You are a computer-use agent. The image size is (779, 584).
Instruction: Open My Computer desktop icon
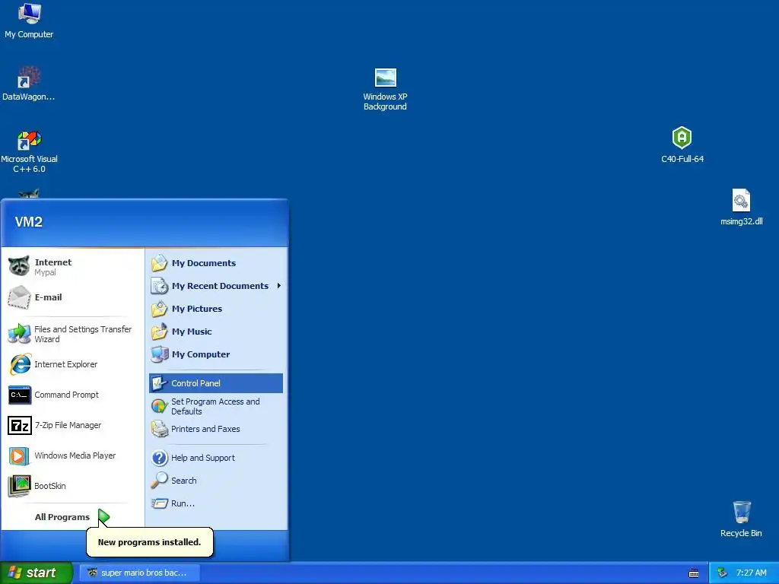coord(29,21)
